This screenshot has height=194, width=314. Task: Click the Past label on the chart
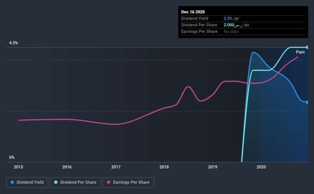pos(300,52)
